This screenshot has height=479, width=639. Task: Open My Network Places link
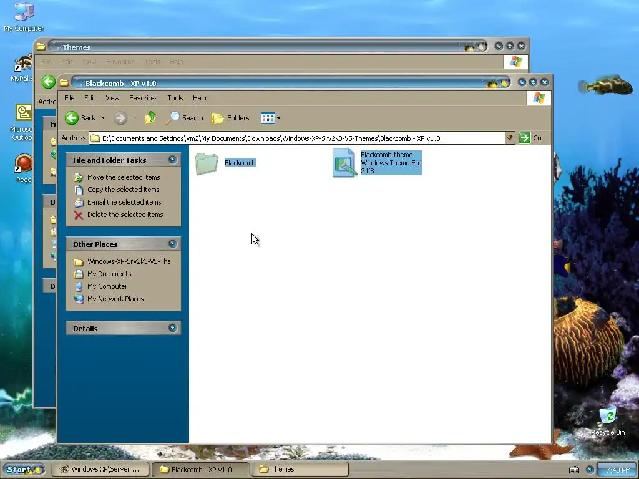coord(115,299)
